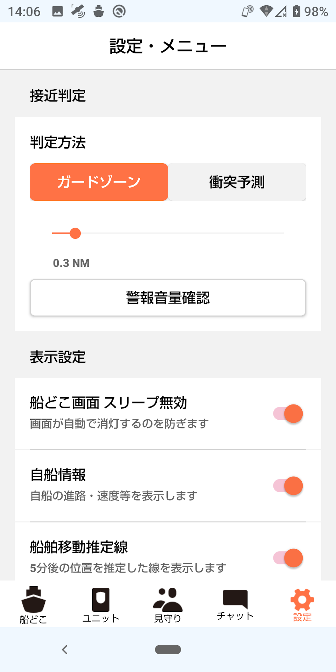Tap the image notification icon in status bar
The image size is (336, 672).
[58, 12]
